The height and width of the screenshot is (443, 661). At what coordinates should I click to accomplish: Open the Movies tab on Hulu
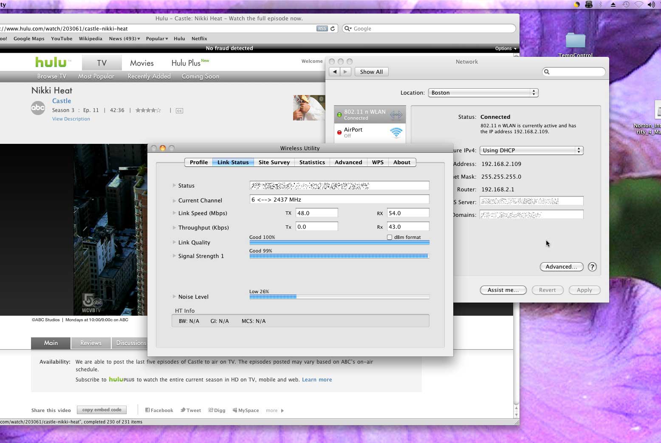(142, 63)
